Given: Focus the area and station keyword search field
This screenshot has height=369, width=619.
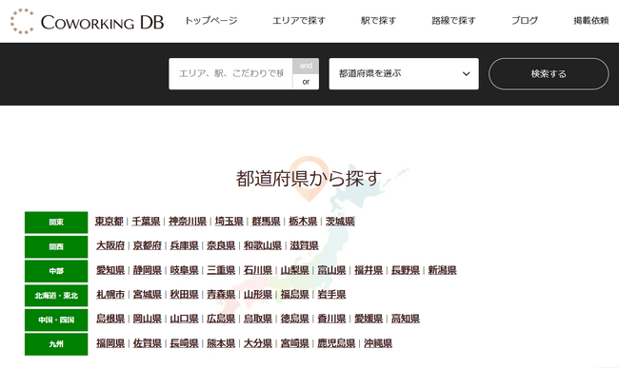Looking at the screenshot, I should [x=230, y=74].
